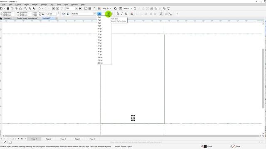Choose 72 pt from the font size list
This screenshot has width=266, height=149.
tap(100, 54)
